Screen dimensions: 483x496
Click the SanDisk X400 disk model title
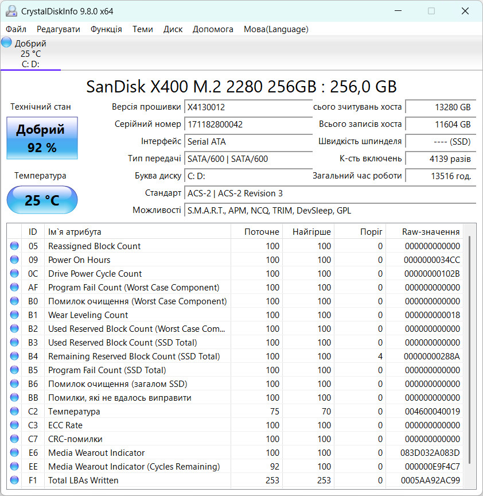click(241, 86)
